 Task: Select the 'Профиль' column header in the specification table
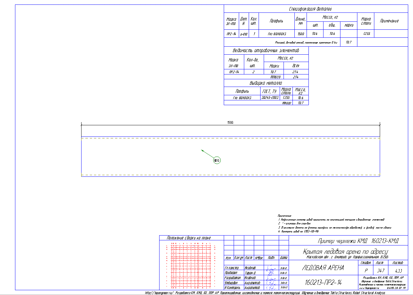click(276, 21)
